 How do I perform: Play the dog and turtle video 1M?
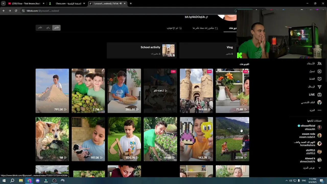[x=52, y=139]
